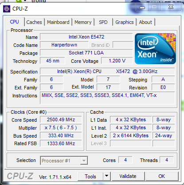The image size is (184, 185).
Task: Click the Code Name value Harpertown
Action: (x=64, y=45)
